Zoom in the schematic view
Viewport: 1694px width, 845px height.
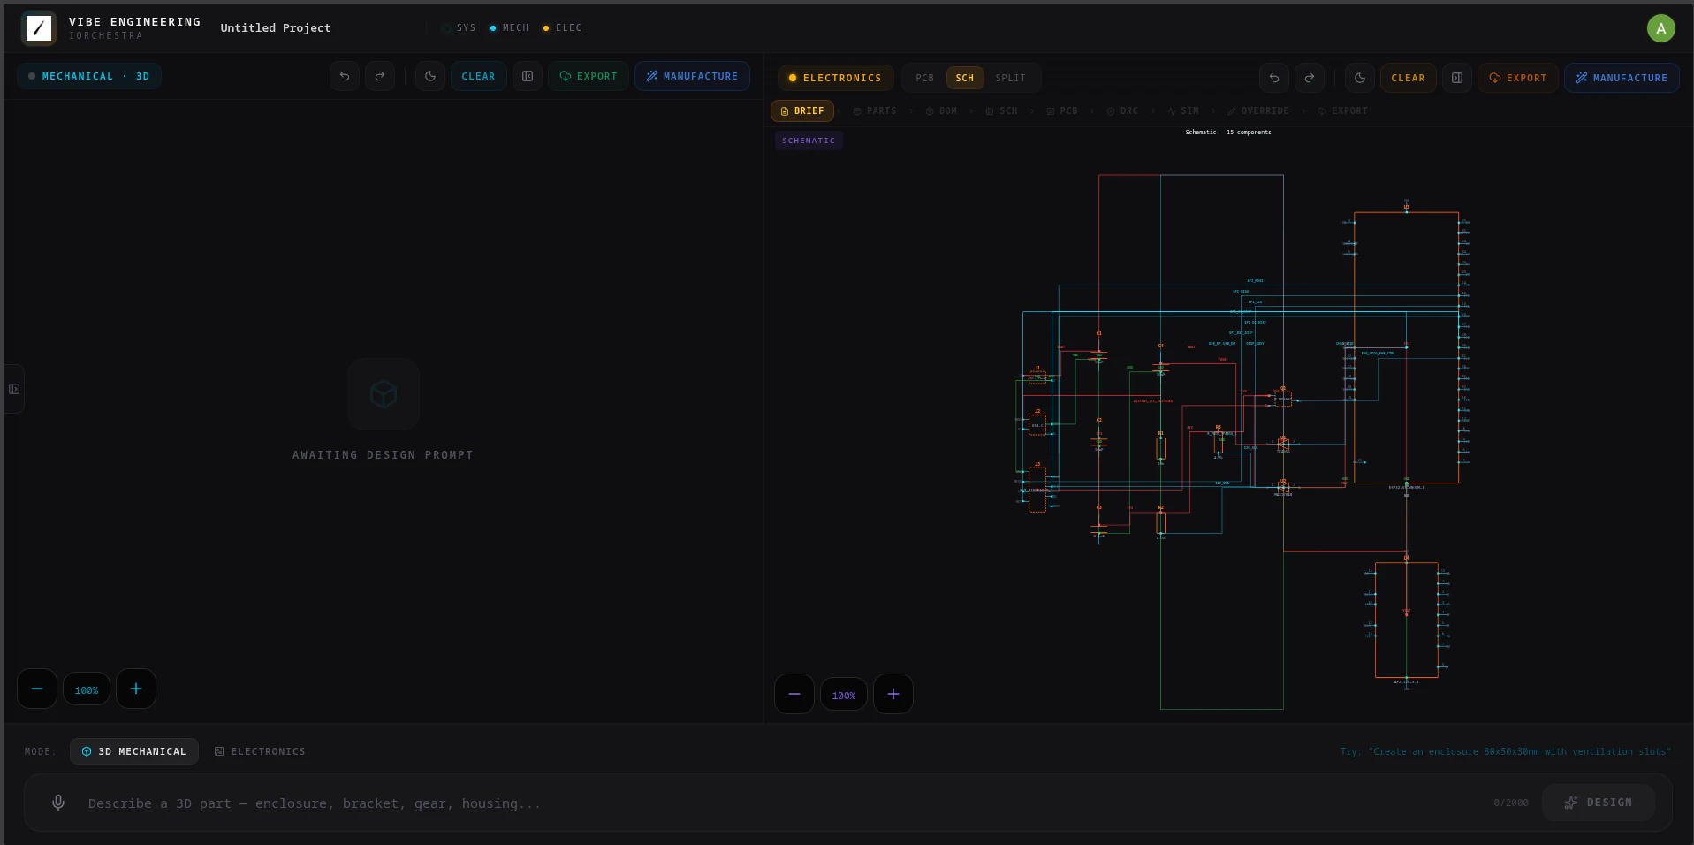(x=893, y=694)
